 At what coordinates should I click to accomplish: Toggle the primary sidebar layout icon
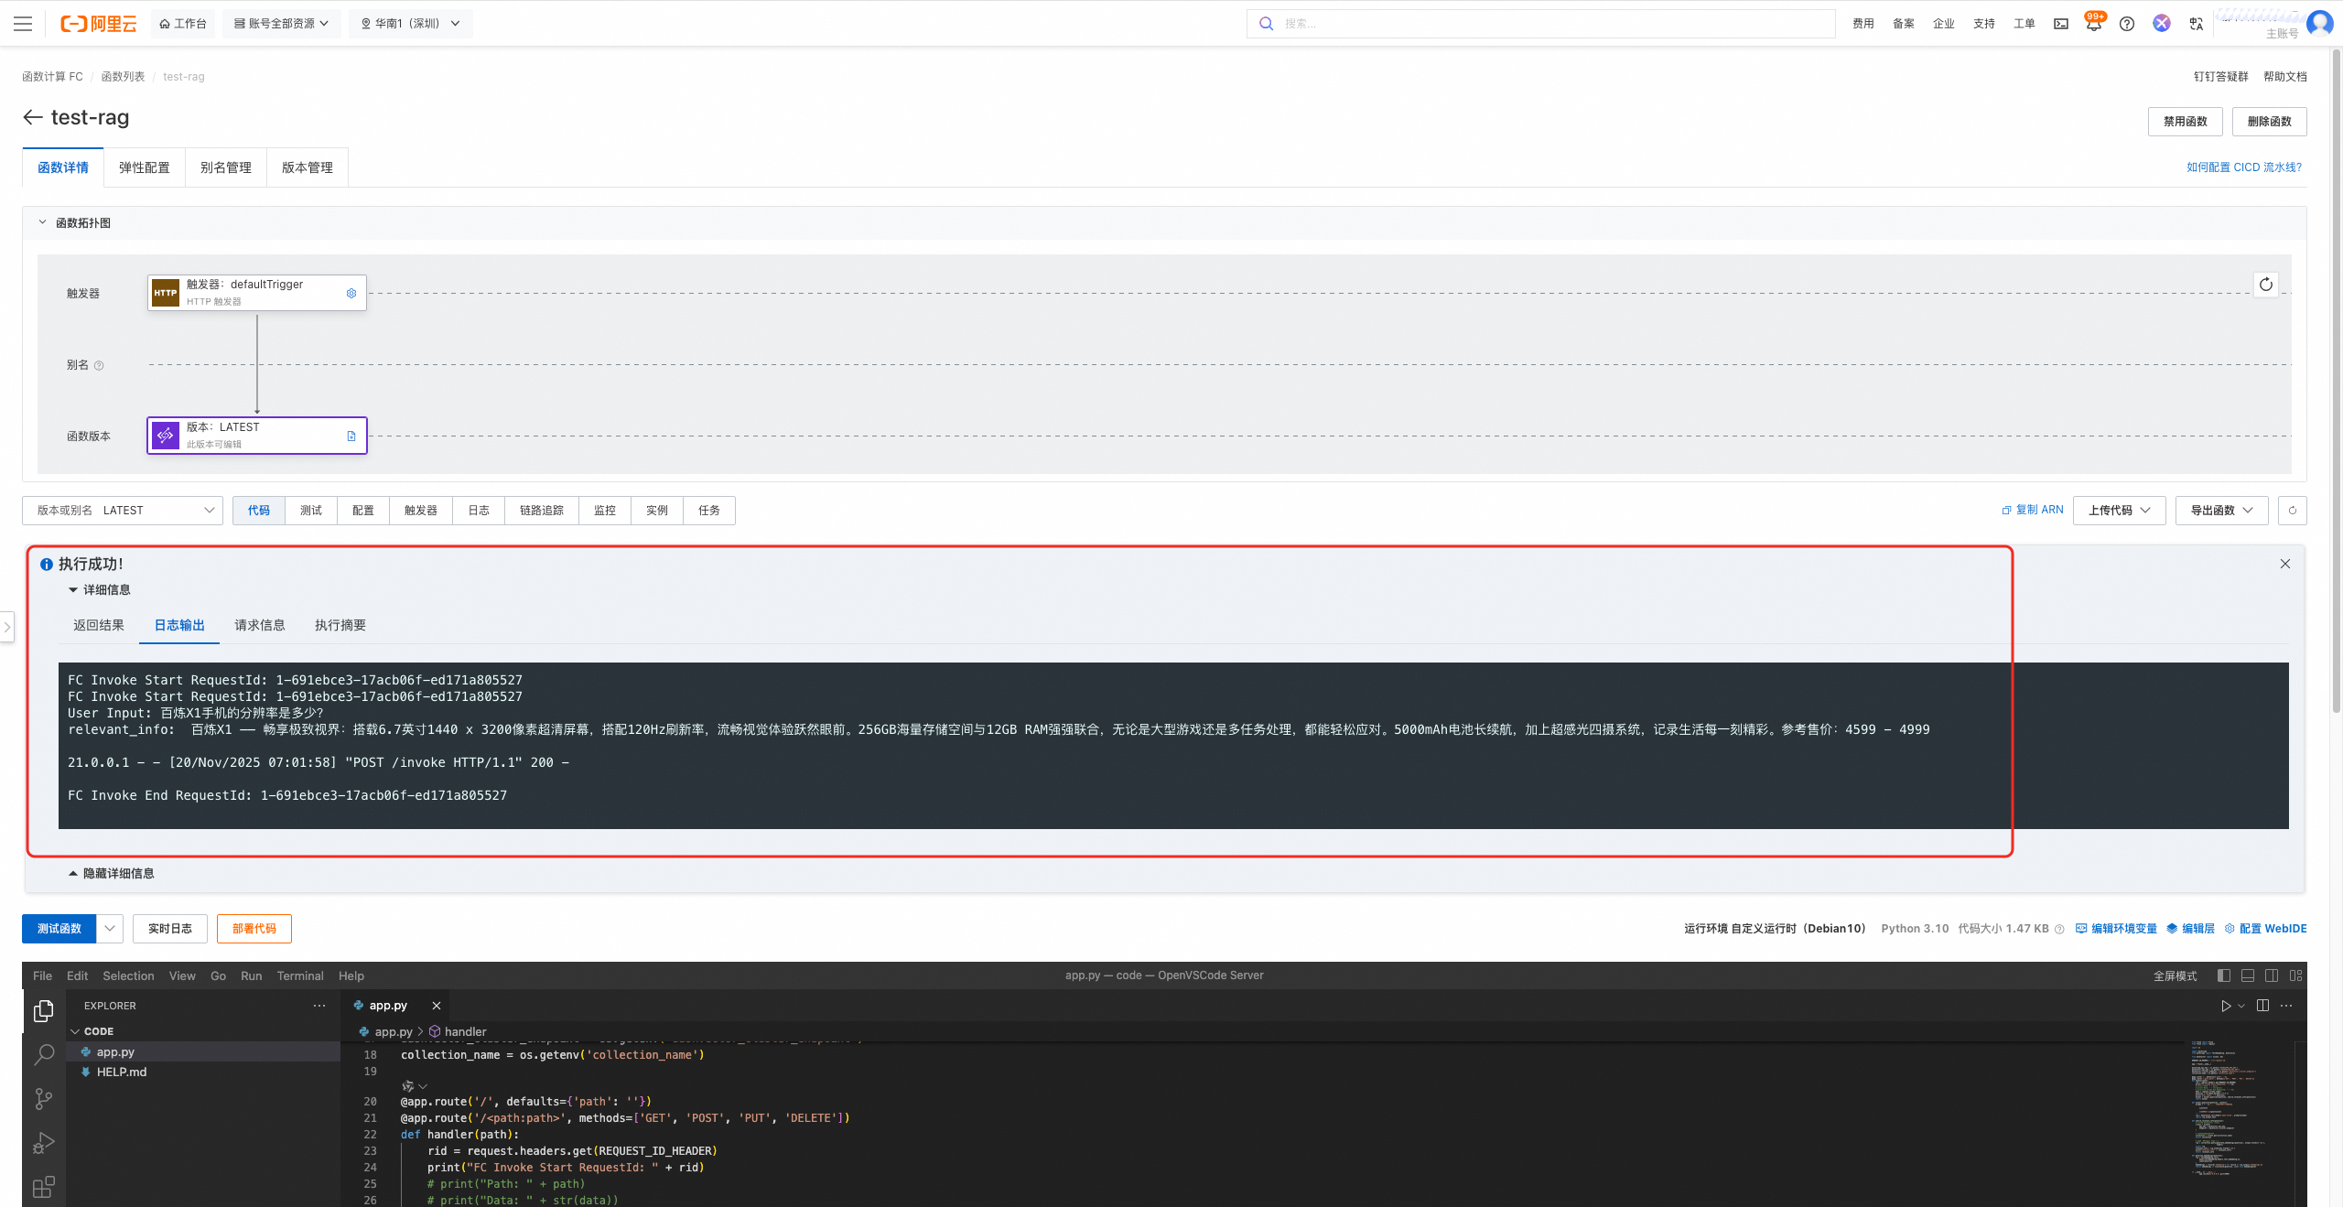(2224, 975)
